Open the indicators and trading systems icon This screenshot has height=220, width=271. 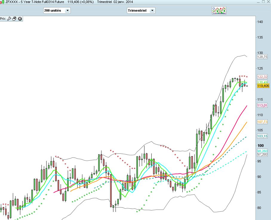pyautogui.click(x=219, y=10)
